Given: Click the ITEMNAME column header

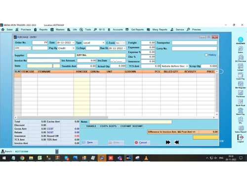Looking at the screenshot, I should click(55, 72).
